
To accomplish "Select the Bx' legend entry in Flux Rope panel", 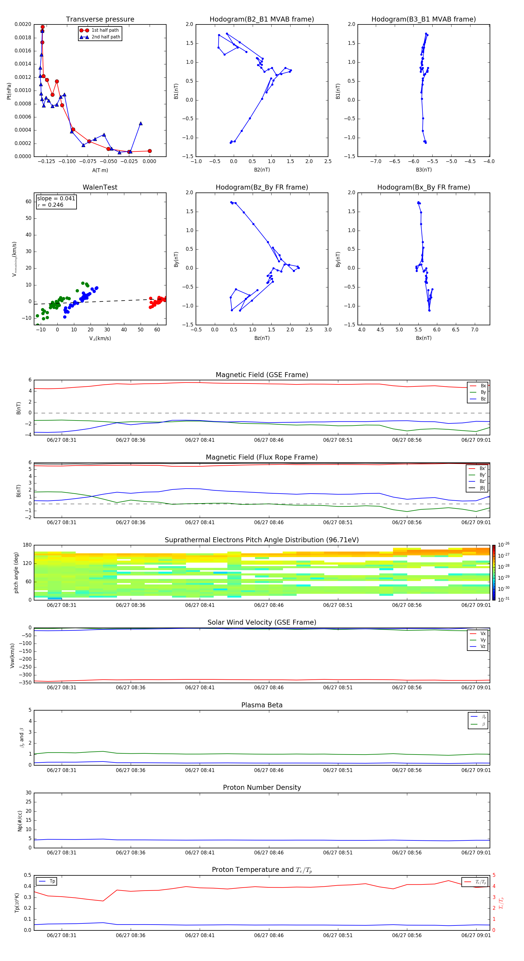I will 477,469.
